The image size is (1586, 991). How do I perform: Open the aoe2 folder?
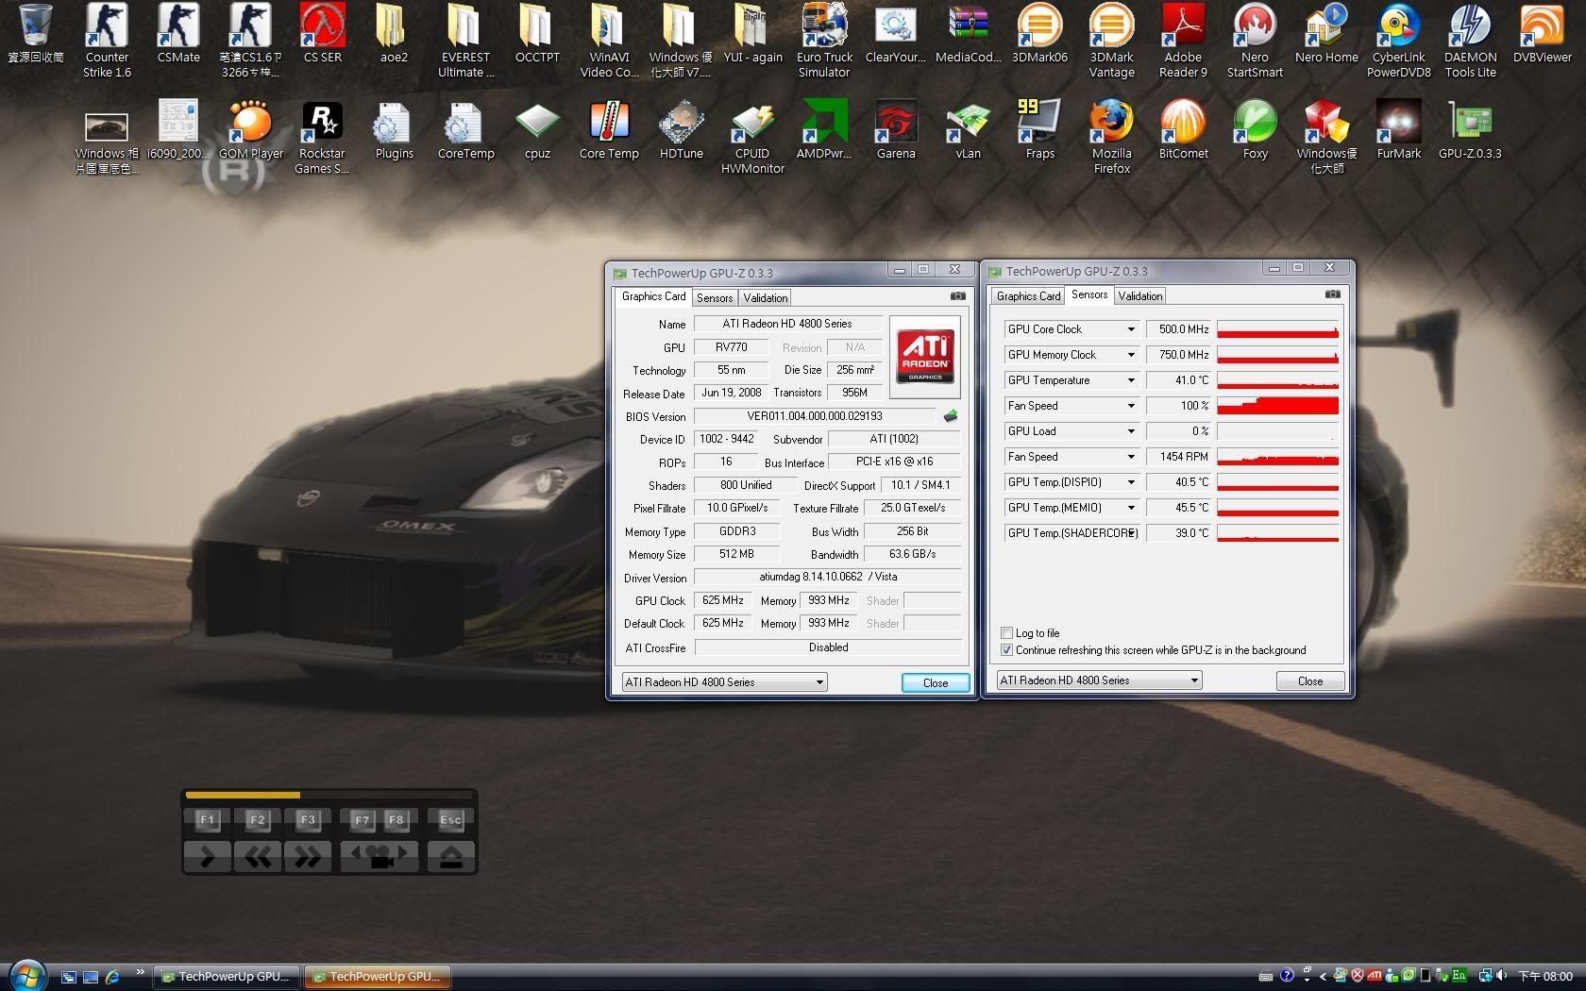pyautogui.click(x=394, y=33)
